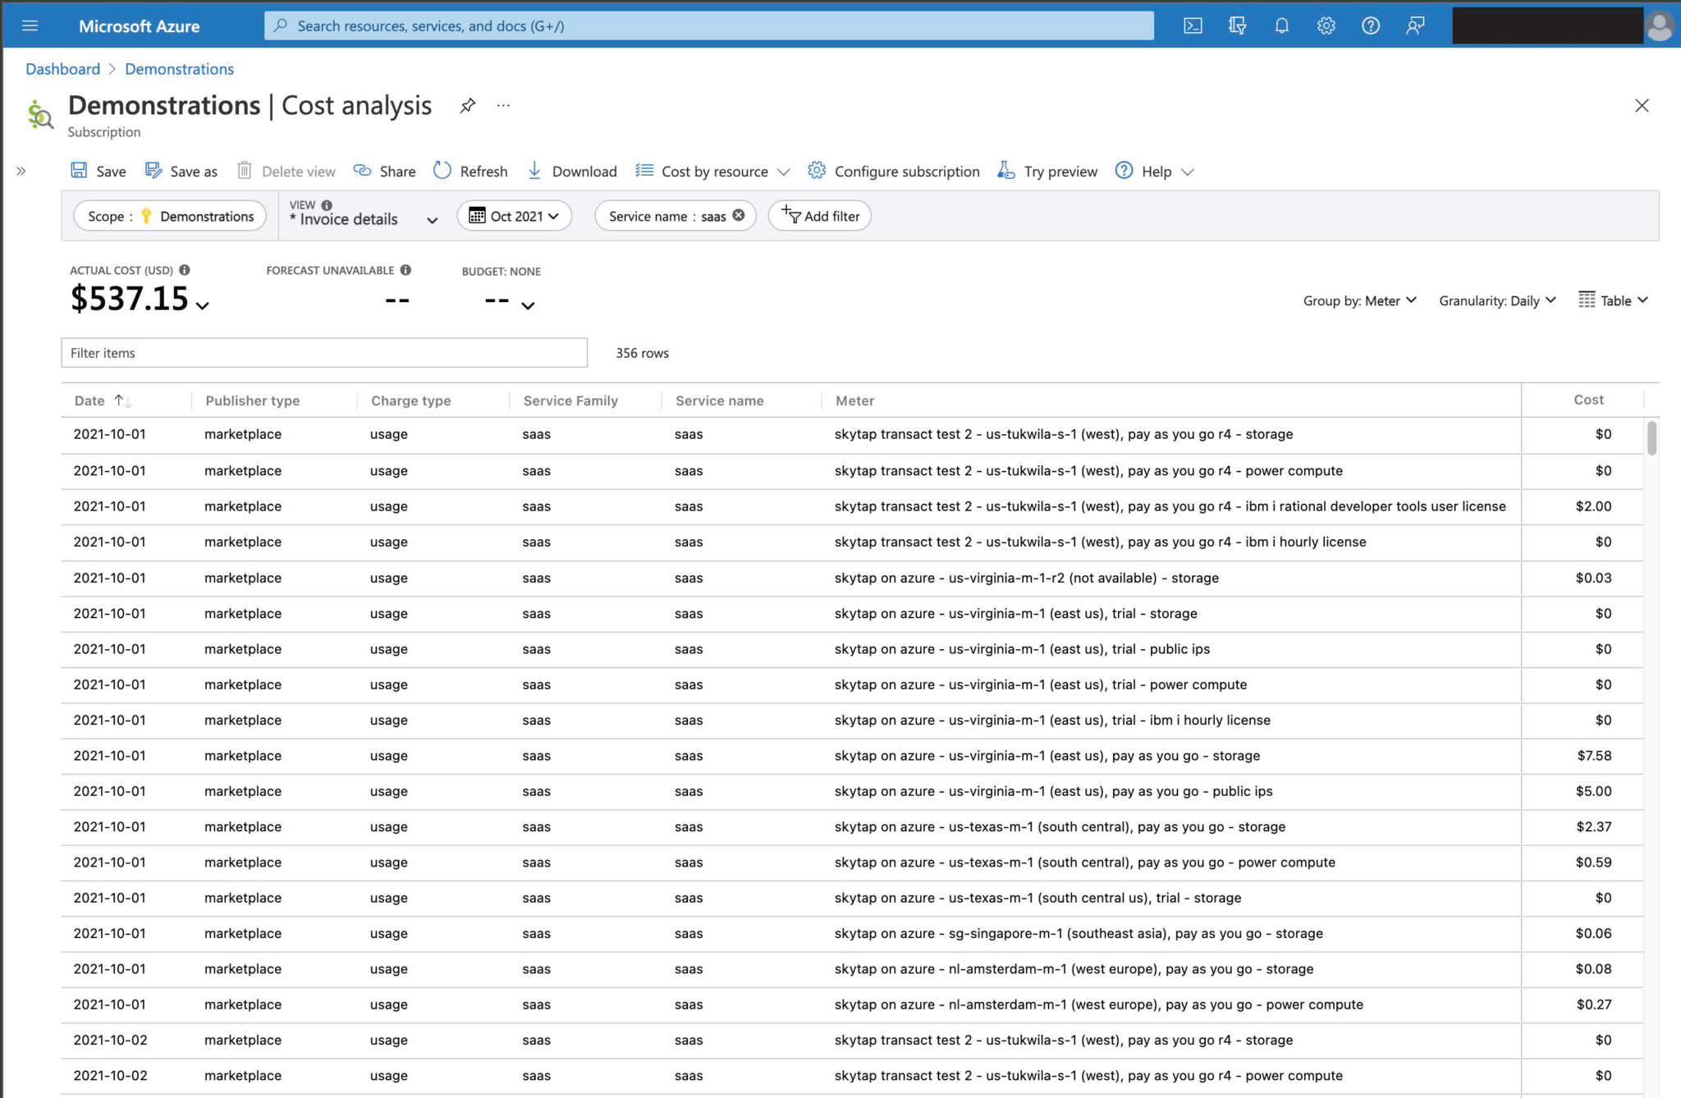Open the Oct 2021 date picker
Screen dimensions: 1681x1098
[514, 216]
